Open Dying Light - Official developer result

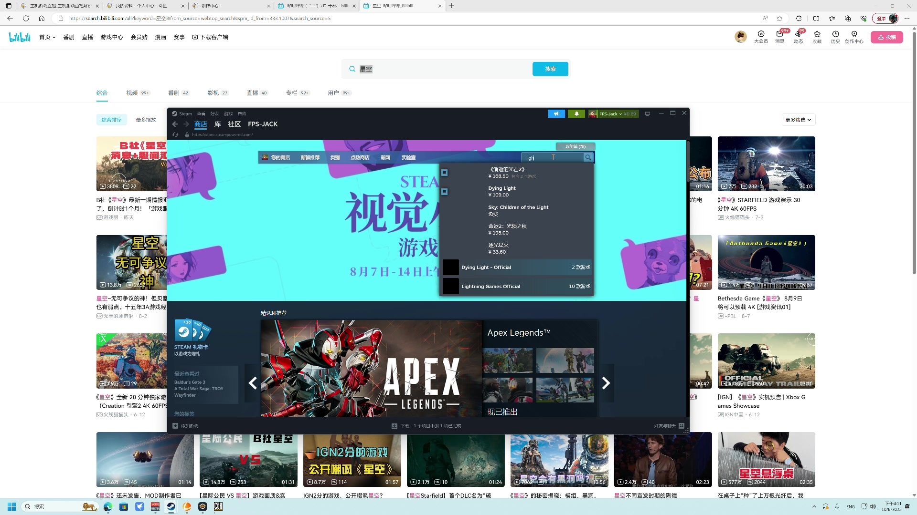(x=517, y=267)
